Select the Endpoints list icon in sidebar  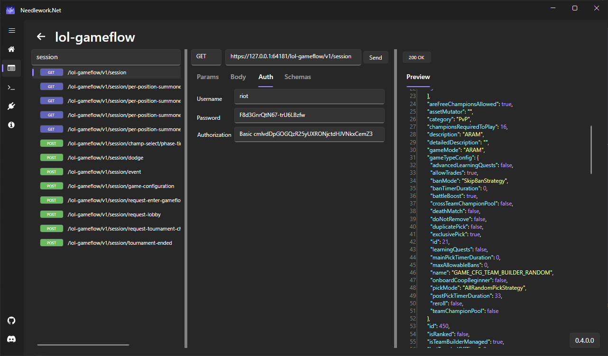(12, 68)
